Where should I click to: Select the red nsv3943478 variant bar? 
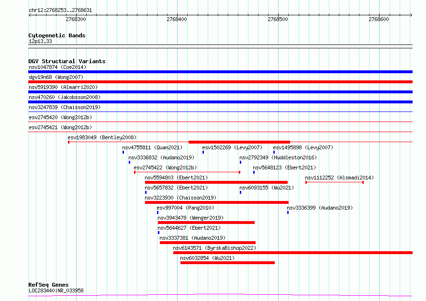pos(206,223)
